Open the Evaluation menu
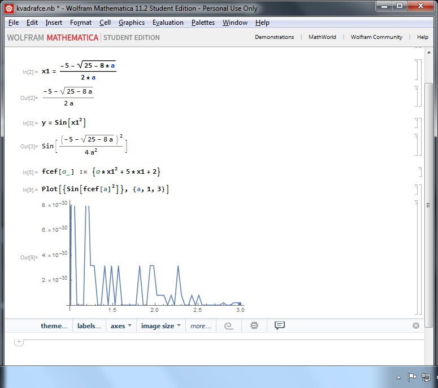The height and width of the screenshot is (388, 438). 168,23
